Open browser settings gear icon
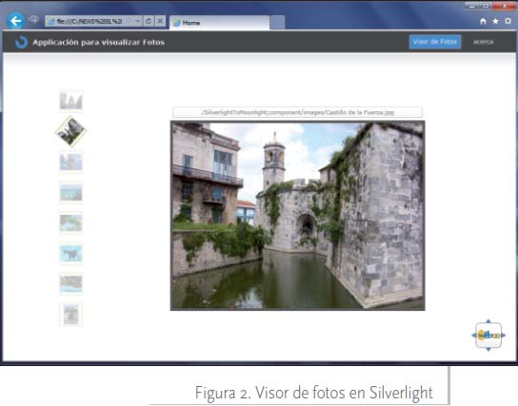This screenshot has height=406, width=518. [x=508, y=21]
